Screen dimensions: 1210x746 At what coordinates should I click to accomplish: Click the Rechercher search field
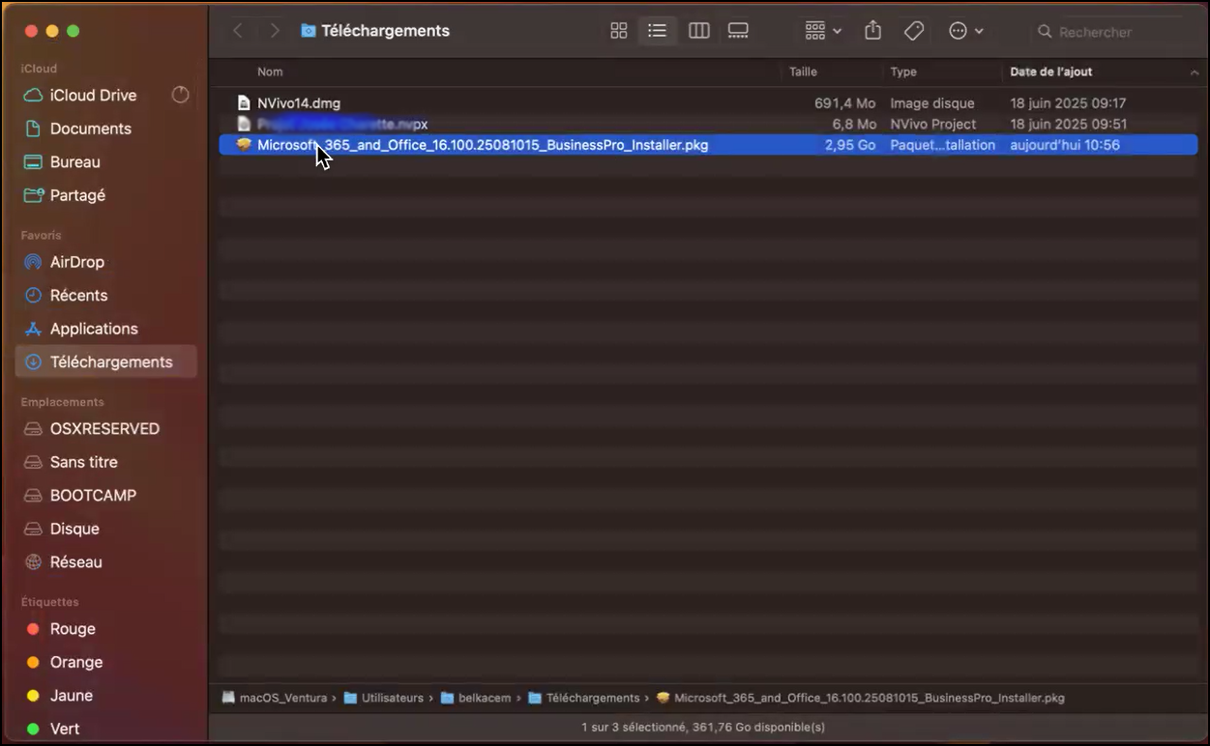pyautogui.click(x=1112, y=32)
